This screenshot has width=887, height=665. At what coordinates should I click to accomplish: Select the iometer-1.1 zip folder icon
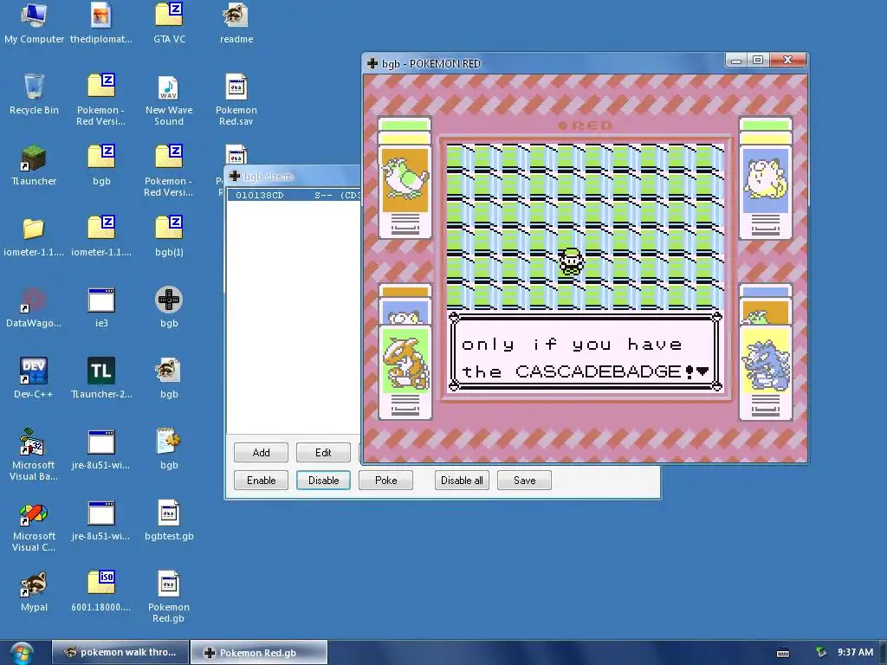point(101,237)
